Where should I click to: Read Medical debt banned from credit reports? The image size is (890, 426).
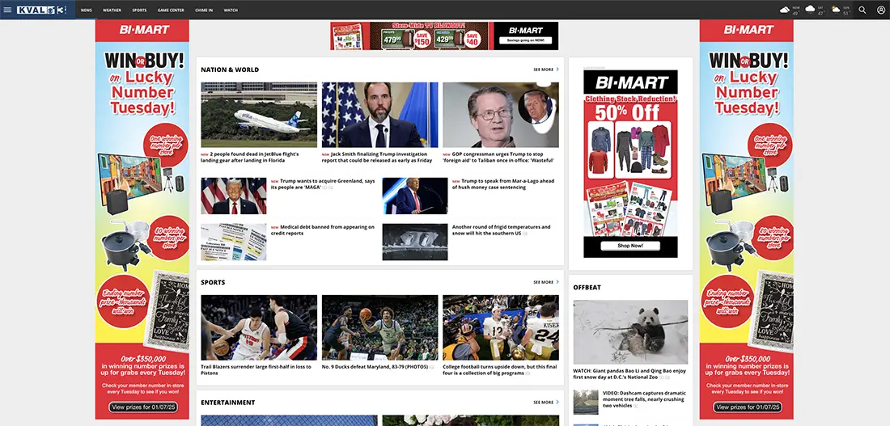click(323, 230)
